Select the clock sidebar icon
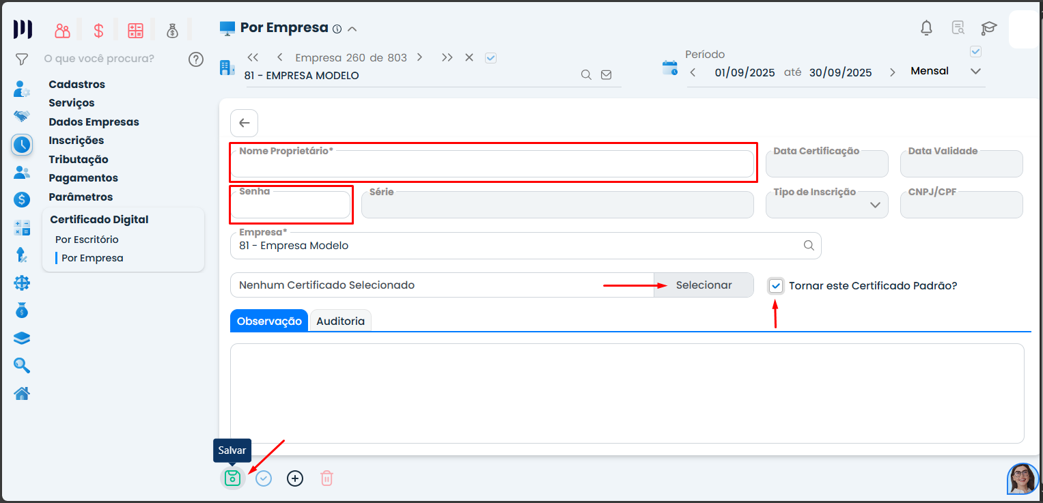 [22, 144]
